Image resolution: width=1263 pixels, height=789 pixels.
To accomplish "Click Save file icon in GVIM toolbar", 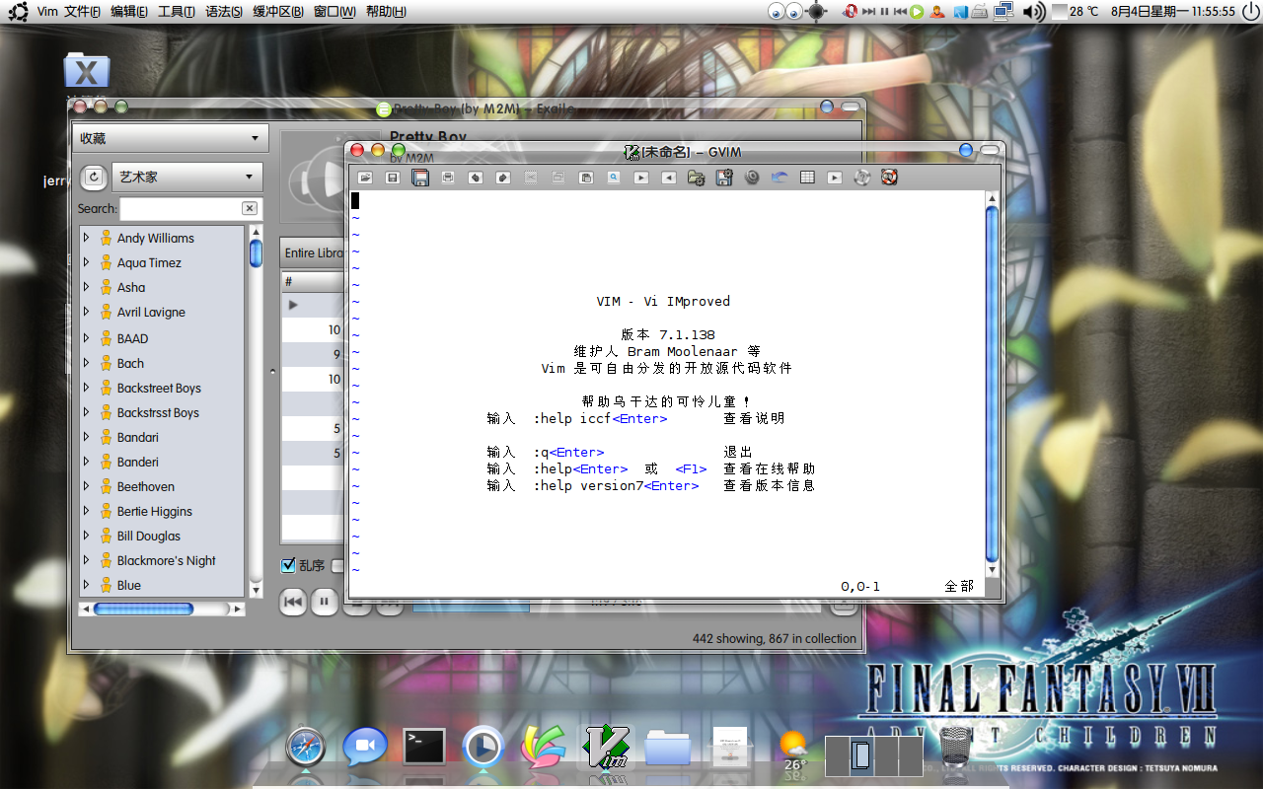I will click(x=393, y=178).
